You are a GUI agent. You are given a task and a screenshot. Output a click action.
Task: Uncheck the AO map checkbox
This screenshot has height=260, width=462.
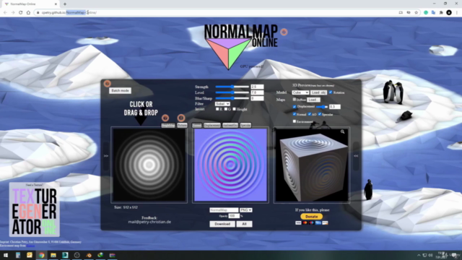coord(310,114)
